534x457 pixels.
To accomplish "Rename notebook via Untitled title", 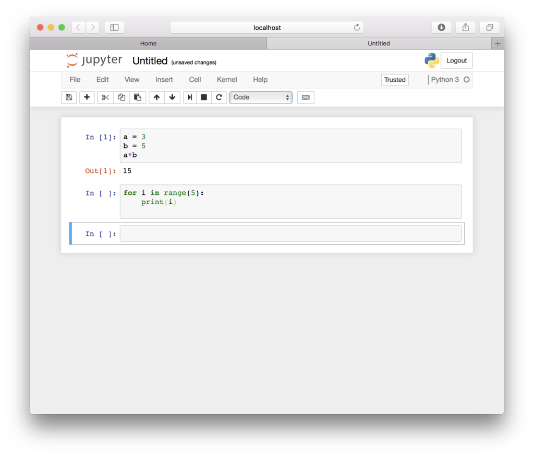I will 150,61.
